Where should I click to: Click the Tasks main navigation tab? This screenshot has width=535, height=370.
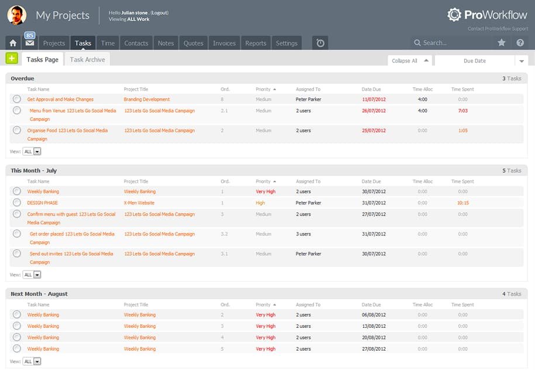click(x=83, y=43)
